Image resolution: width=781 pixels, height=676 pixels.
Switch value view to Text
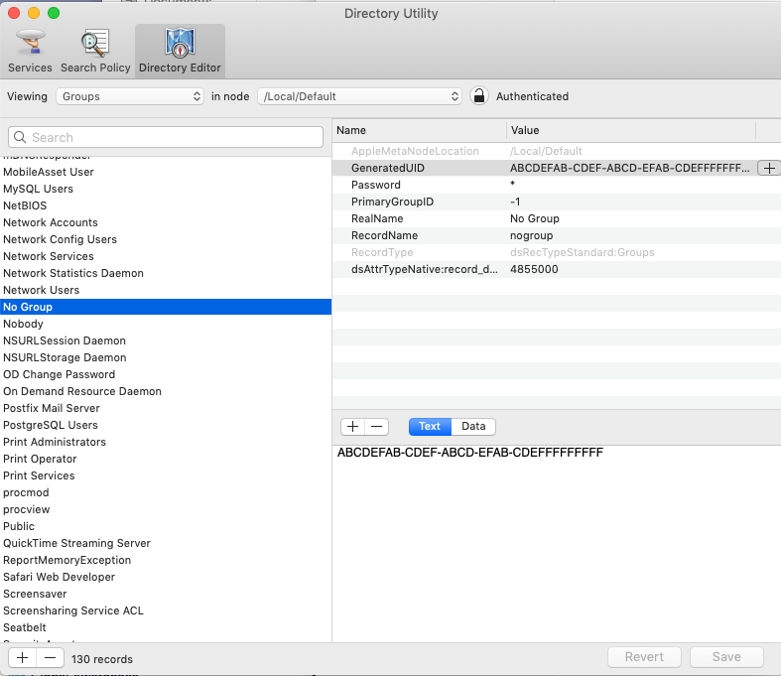[x=430, y=427]
